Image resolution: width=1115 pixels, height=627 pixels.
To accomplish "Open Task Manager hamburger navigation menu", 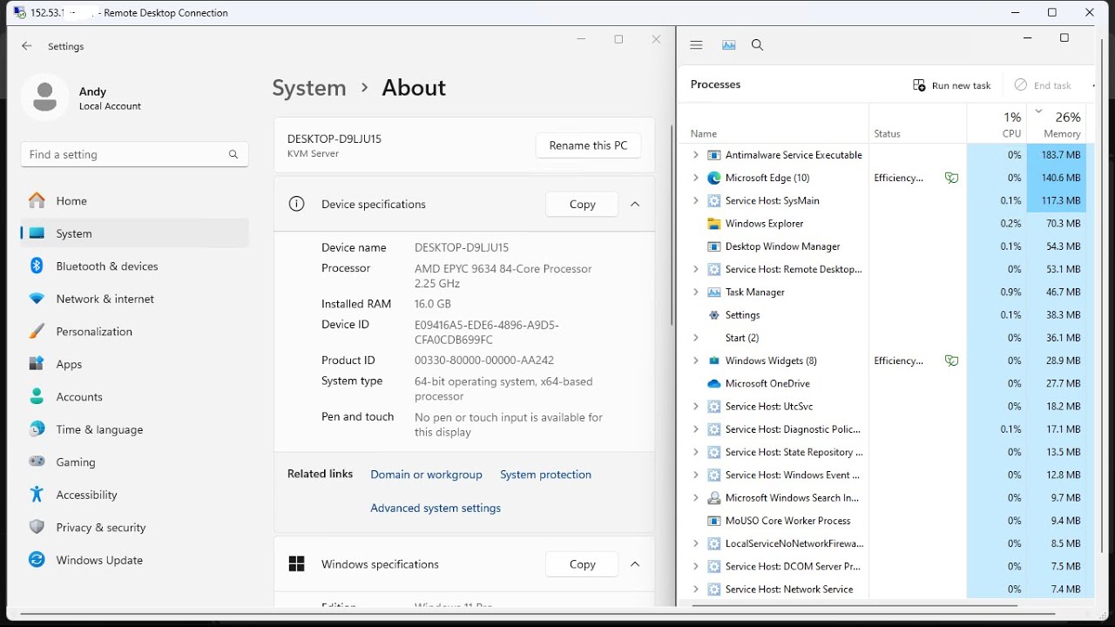I will click(696, 45).
